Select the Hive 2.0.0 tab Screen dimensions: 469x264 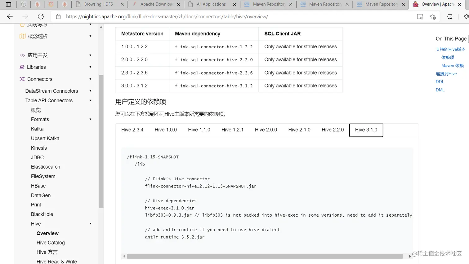266,130
